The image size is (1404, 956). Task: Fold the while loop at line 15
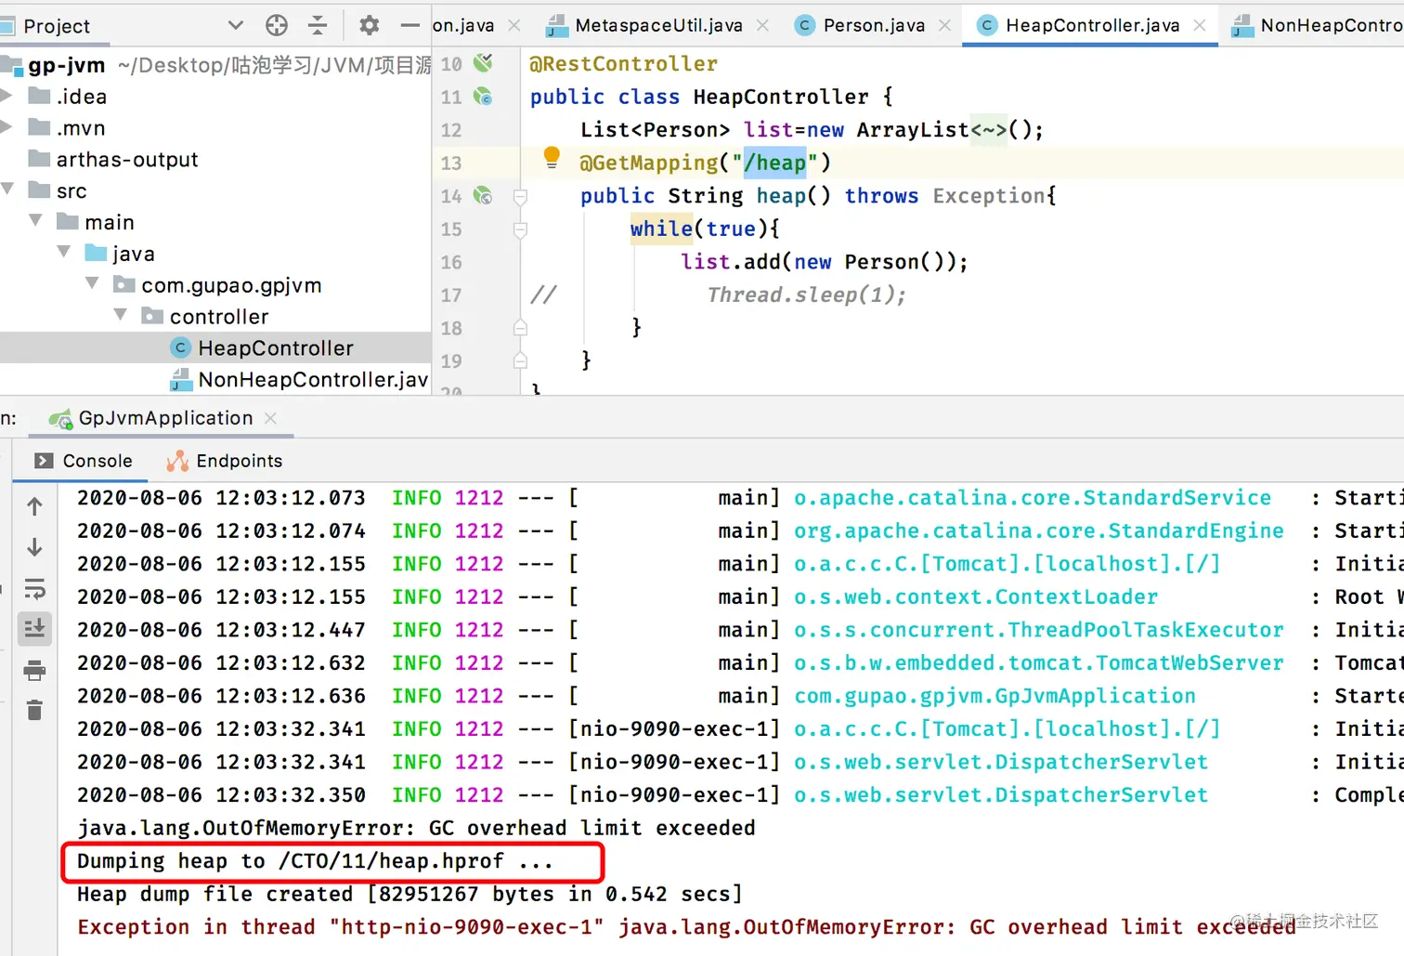[520, 229]
